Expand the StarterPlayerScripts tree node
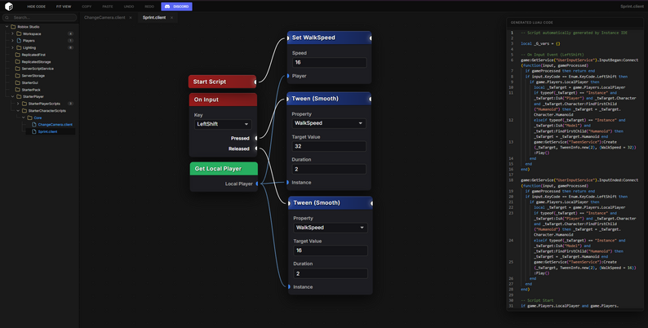The width and height of the screenshot is (648, 328). (18, 104)
